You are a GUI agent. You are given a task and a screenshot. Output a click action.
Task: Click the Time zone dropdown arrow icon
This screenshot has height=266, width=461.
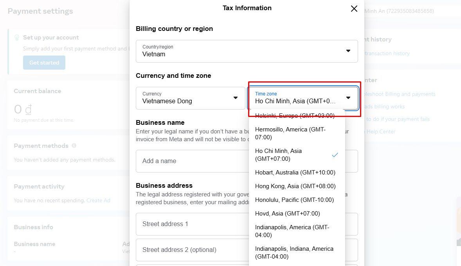pyautogui.click(x=348, y=98)
